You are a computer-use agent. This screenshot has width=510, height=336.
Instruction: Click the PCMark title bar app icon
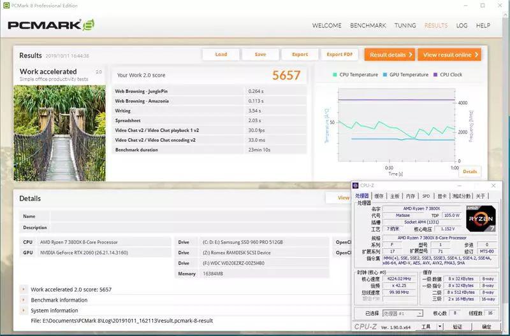pyautogui.click(x=6, y=6)
